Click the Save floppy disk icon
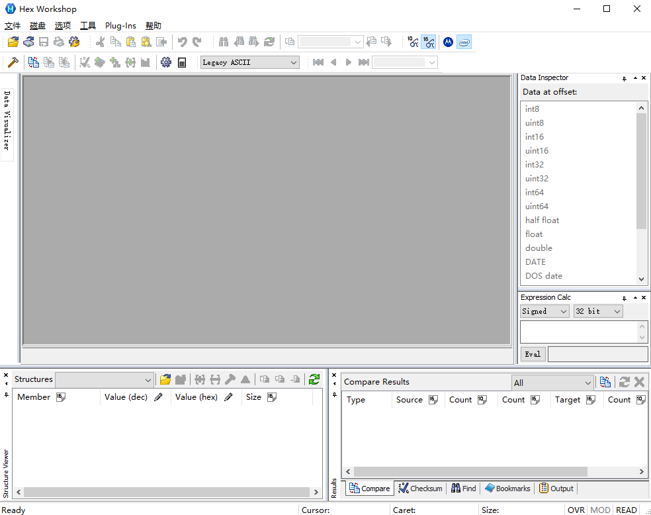 [x=44, y=42]
